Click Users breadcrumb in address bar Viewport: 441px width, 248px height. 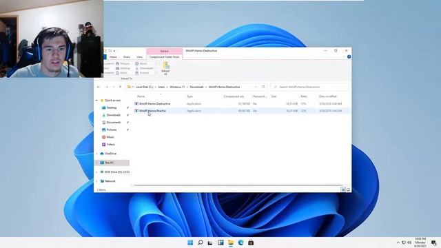click(161, 87)
